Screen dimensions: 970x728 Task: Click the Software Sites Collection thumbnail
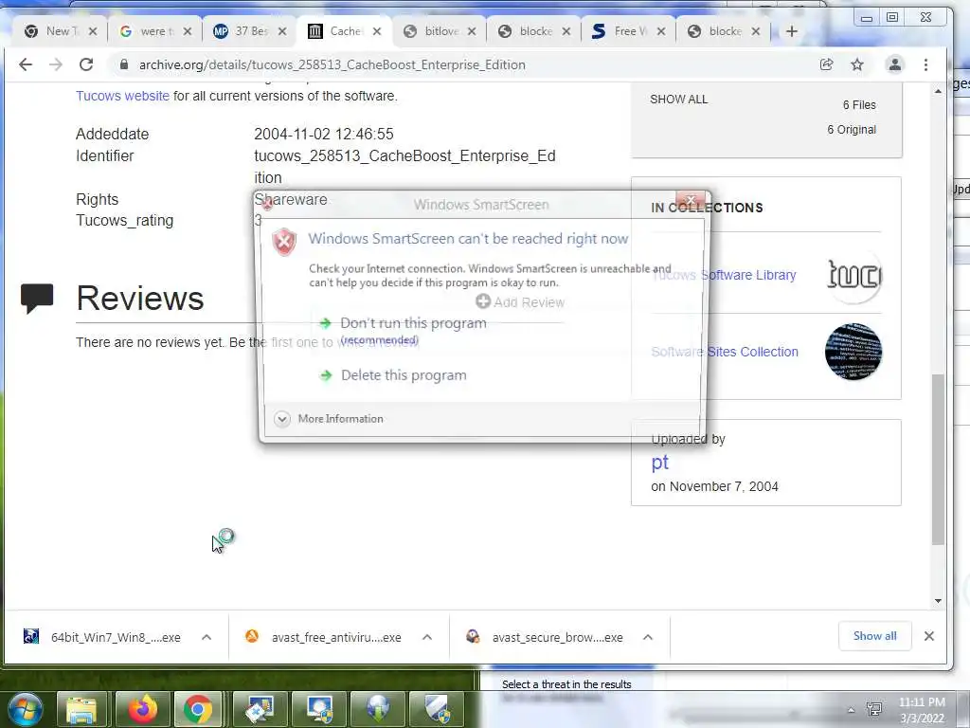click(853, 351)
